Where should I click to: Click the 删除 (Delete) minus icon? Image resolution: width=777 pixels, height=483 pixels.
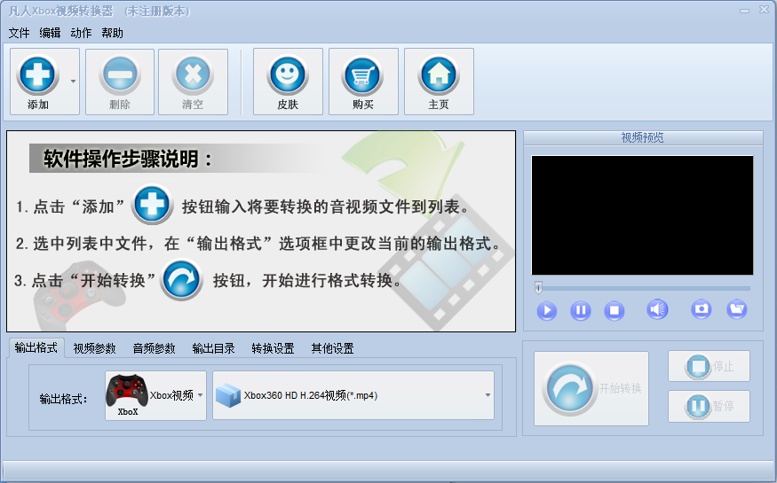click(119, 75)
